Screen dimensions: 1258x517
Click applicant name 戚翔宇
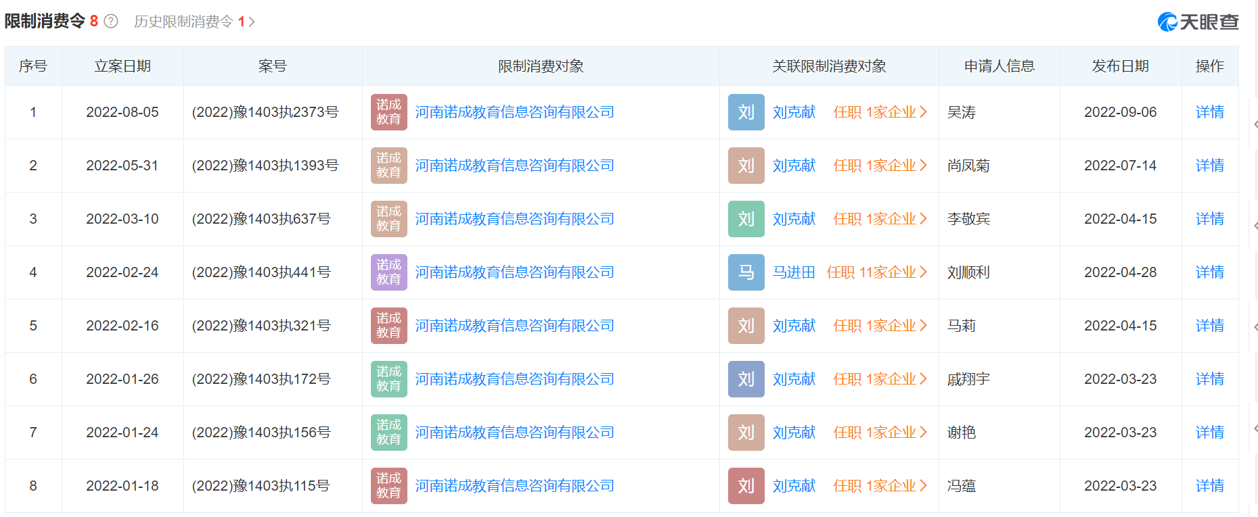(968, 379)
